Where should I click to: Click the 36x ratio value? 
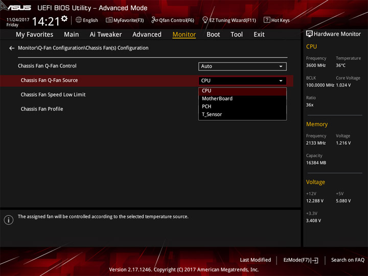(310, 105)
